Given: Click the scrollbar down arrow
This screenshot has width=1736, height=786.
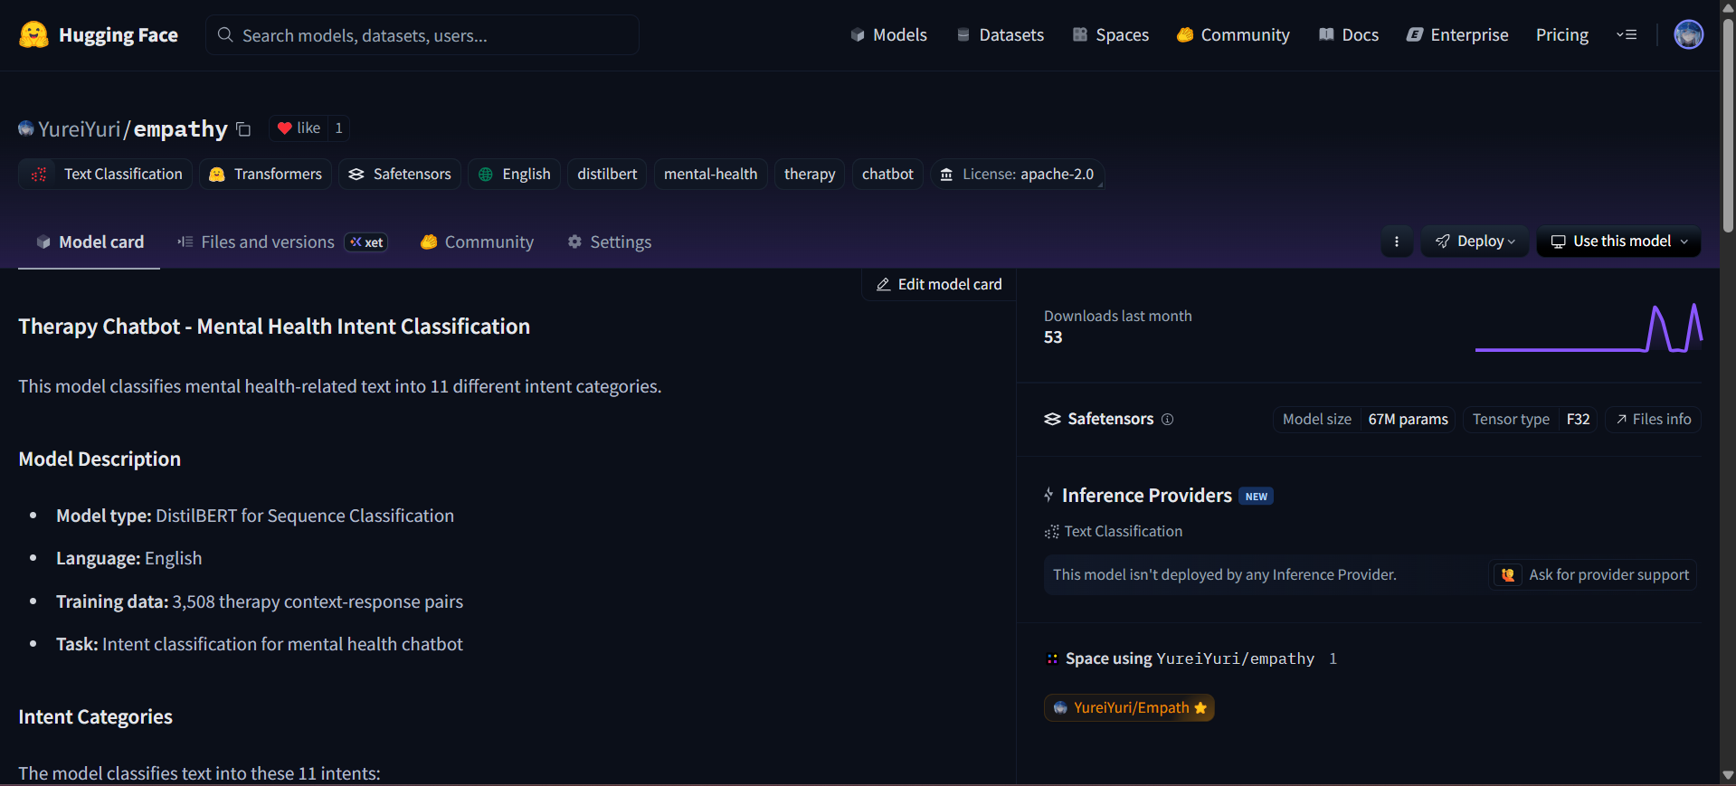Looking at the screenshot, I should point(1728,775).
